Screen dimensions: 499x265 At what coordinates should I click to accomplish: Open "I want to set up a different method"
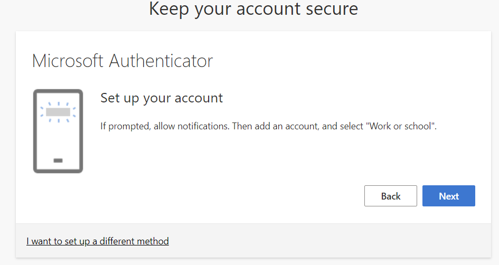pyautogui.click(x=98, y=241)
